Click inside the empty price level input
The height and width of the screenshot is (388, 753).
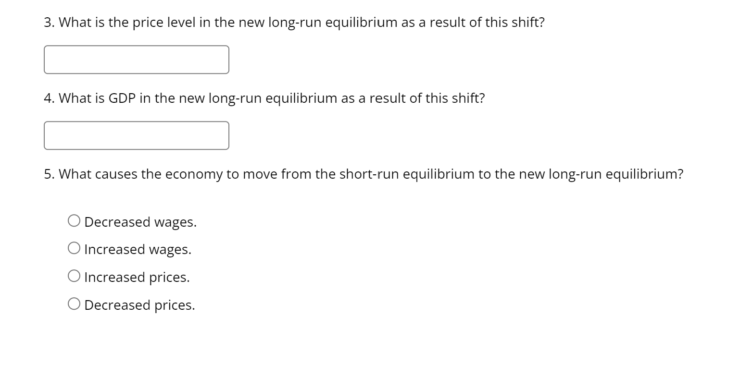pyautogui.click(x=136, y=59)
